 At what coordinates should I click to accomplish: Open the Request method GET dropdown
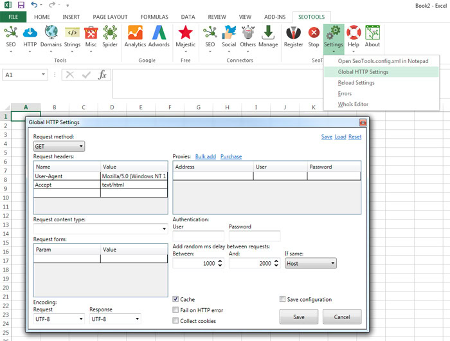[59, 147]
